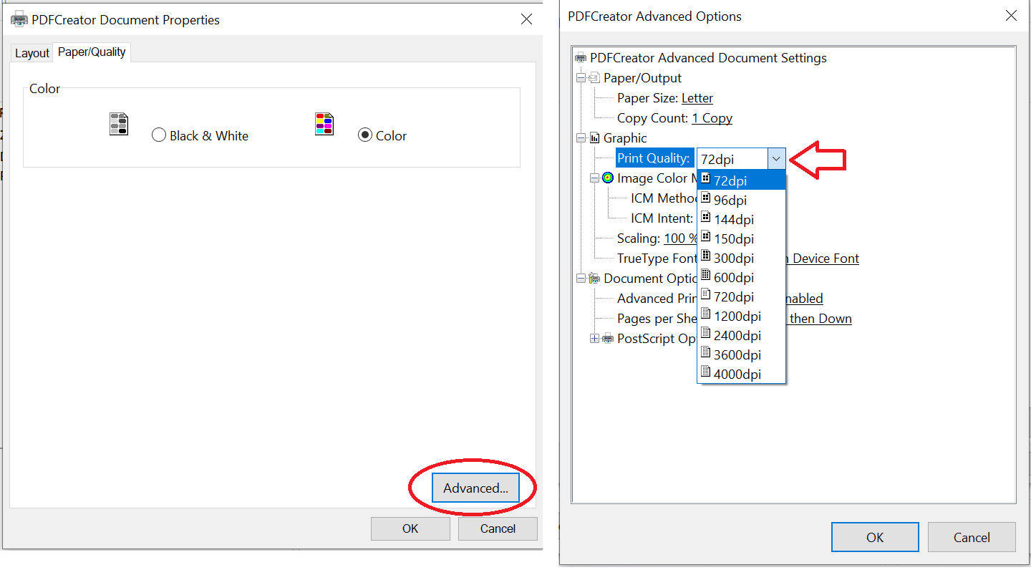Image resolution: width=1031 pixels, height=570 pixels.
Task: Close the PDFCreator Advanced Options window
Action: pos(1011,16)
